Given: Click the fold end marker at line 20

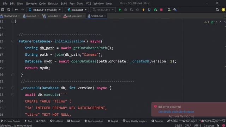Looking at the screenshot, I should [13, 75].
